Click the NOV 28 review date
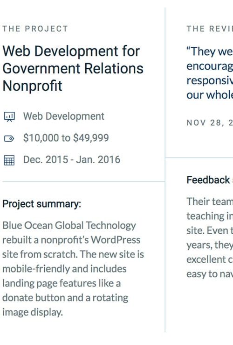The image size is (233, 345). click(x=210, y=123)
